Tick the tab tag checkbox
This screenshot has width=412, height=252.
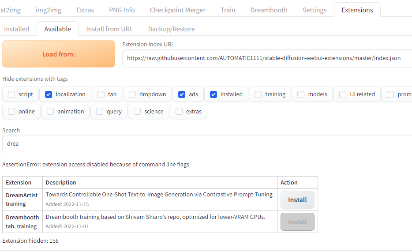101,94
